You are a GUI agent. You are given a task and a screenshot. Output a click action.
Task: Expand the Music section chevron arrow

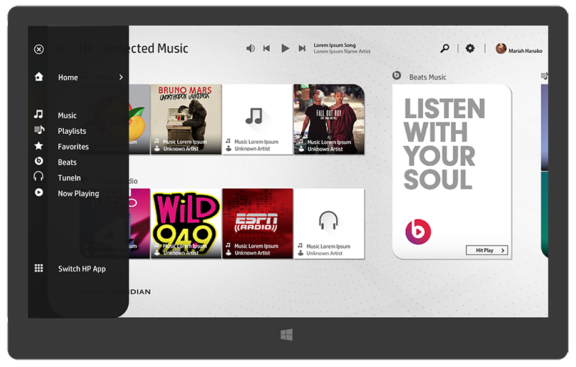121,77
